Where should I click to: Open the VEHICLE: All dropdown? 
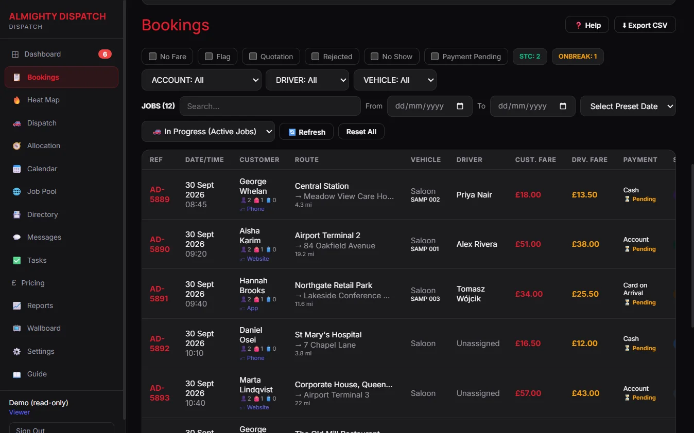click(x=395, y=80)
